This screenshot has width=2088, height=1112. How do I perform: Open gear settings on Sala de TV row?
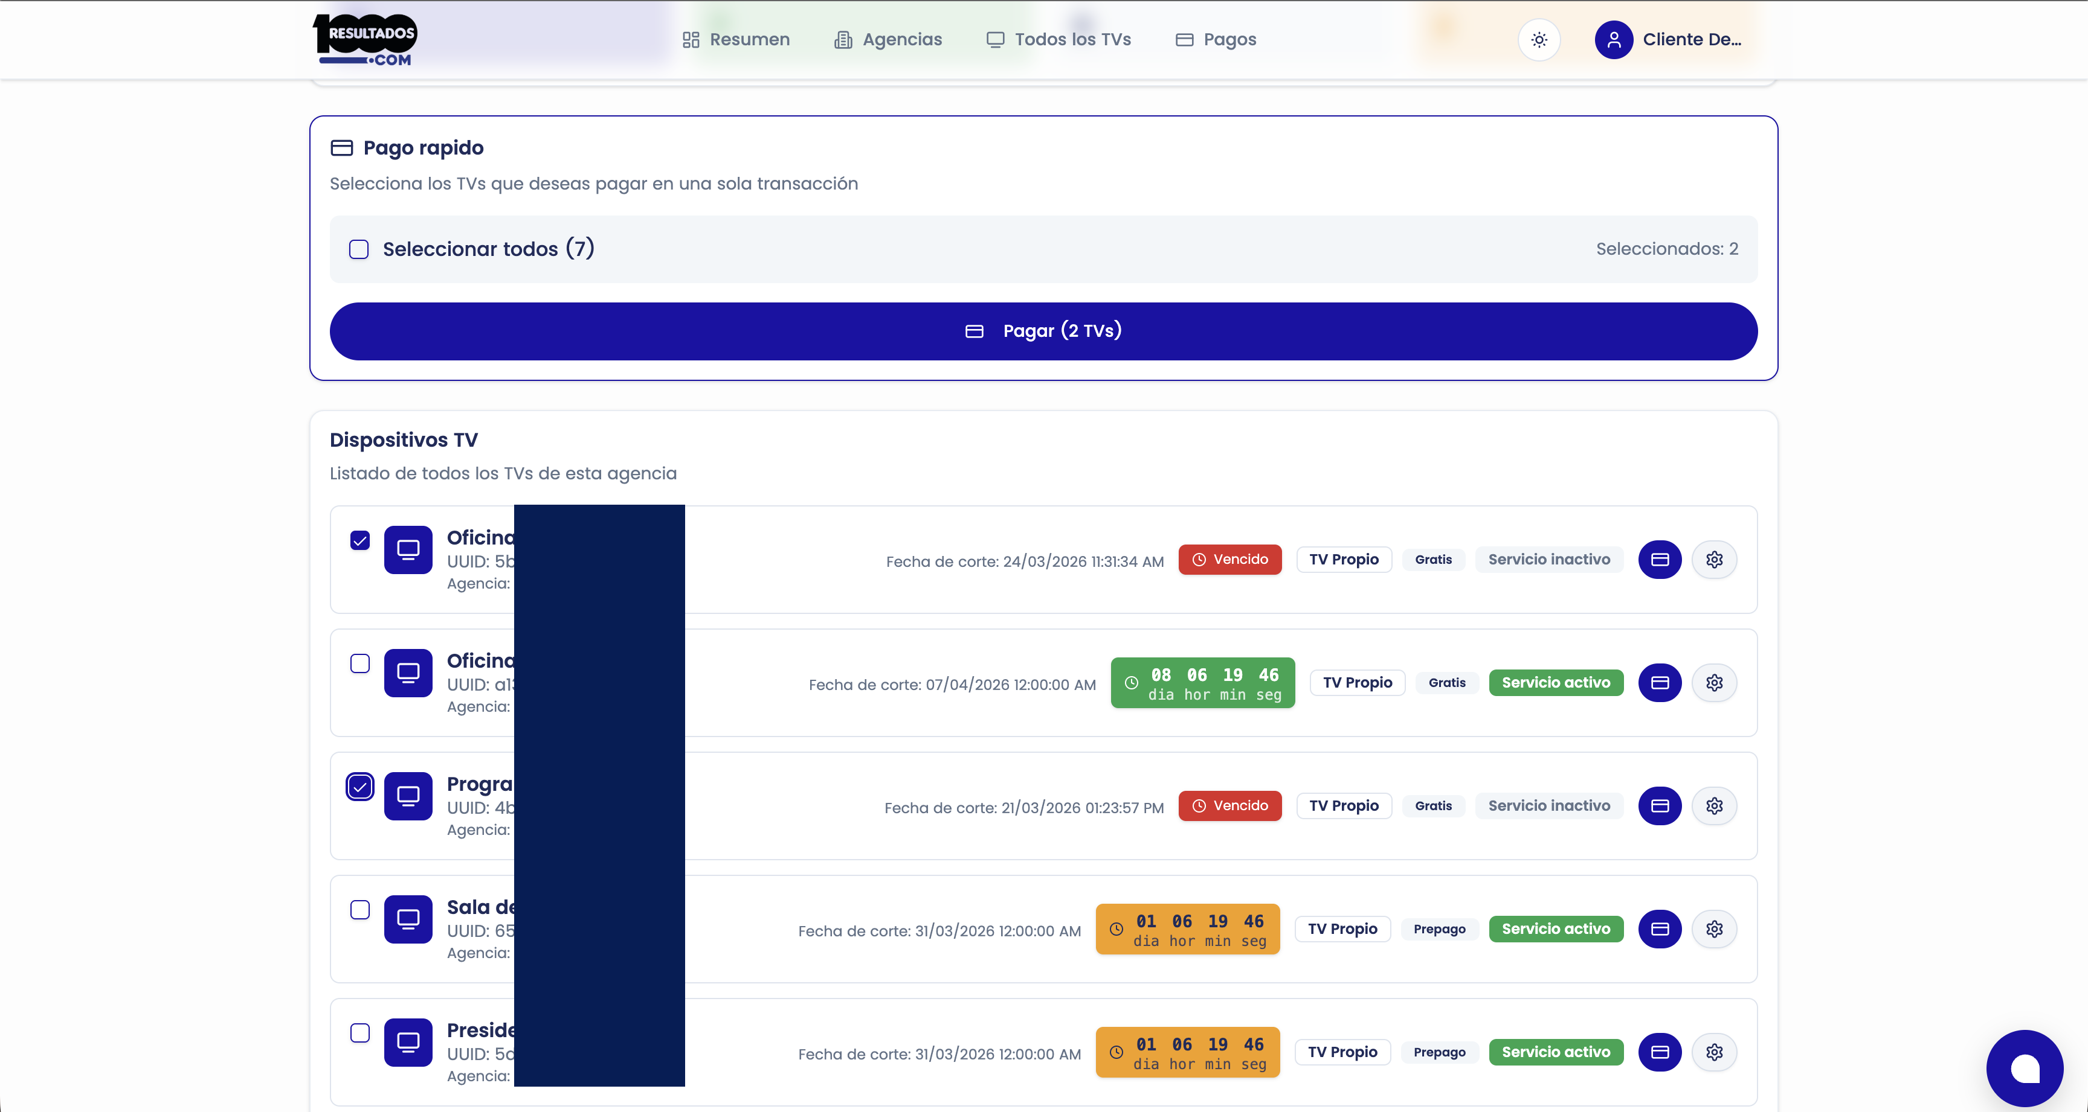1713,929
